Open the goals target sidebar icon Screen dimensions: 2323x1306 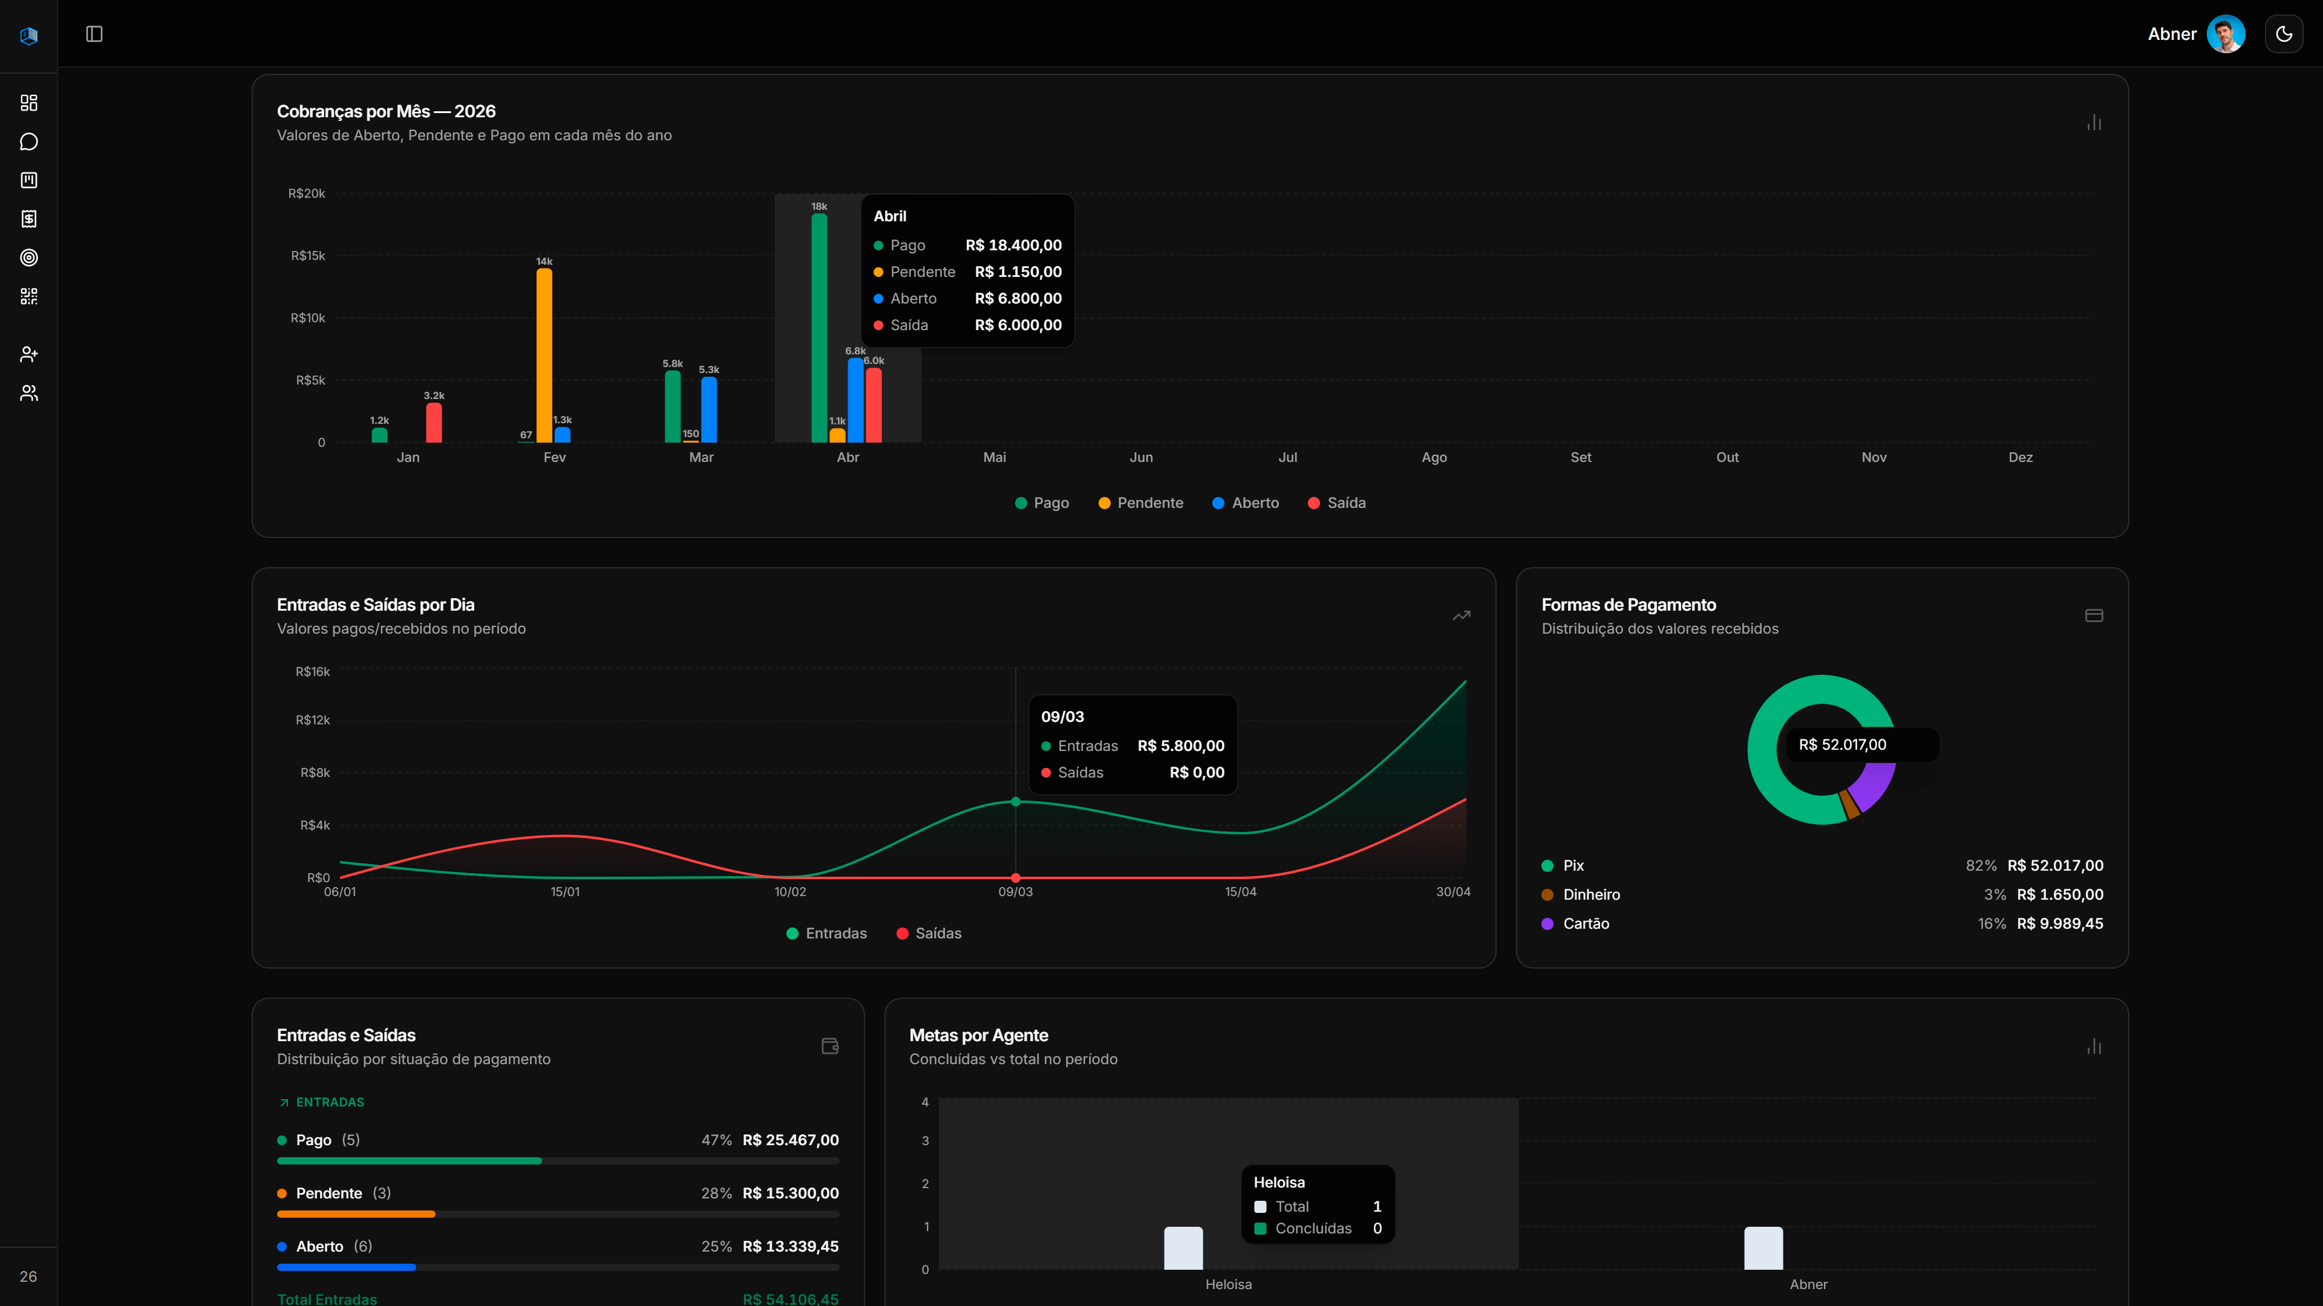pyautogui.click(x=29, y=258)
